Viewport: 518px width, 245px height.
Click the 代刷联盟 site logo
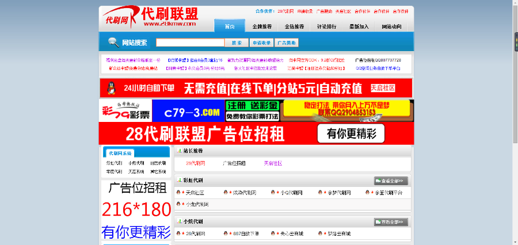(150, 17)
